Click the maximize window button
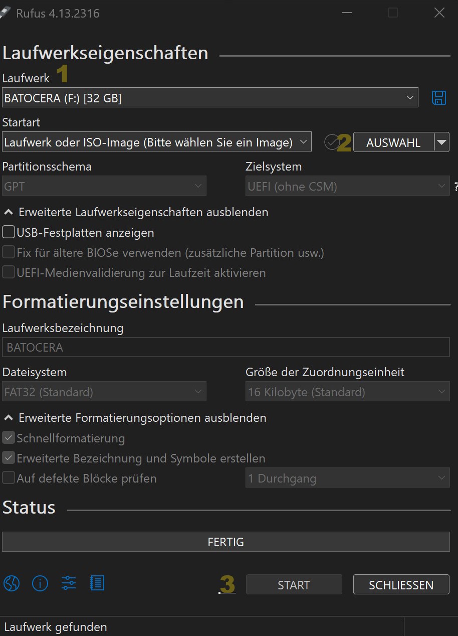Image resolution: width=458 pixels, height=636 pixels. 393,13
